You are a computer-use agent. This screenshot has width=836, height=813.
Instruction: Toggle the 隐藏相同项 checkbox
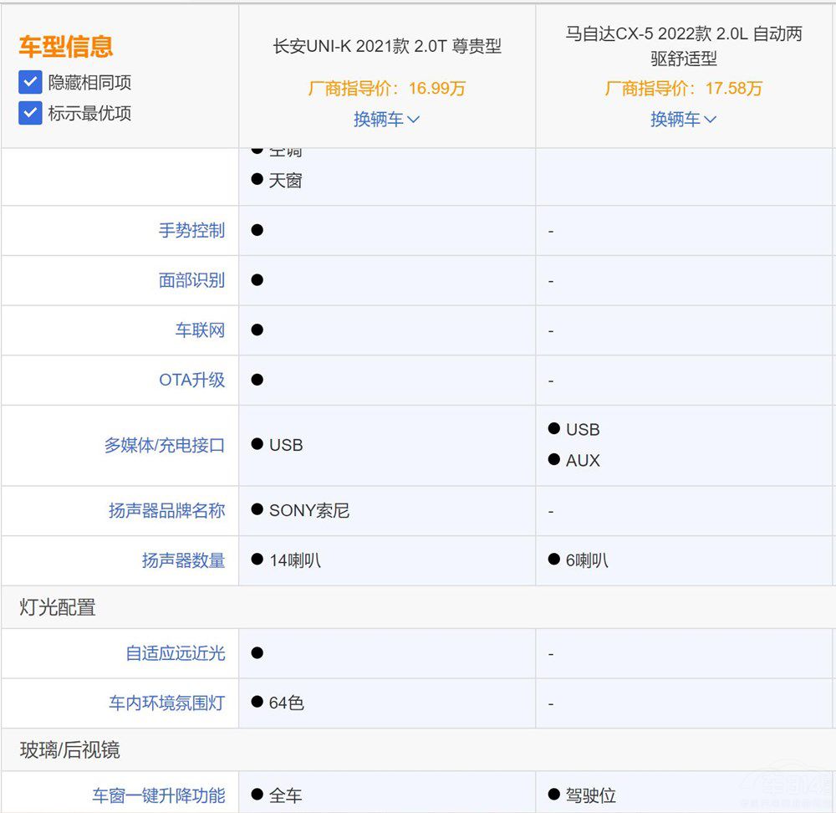(30, 82)
